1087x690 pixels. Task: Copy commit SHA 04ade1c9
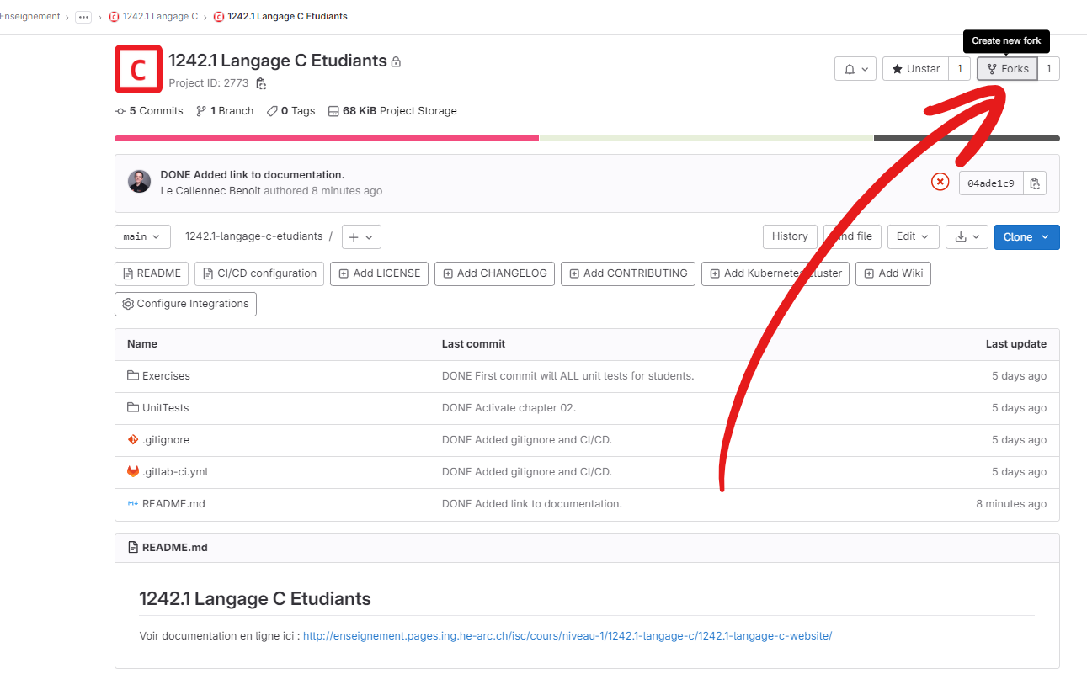(x=1035, y=183)
